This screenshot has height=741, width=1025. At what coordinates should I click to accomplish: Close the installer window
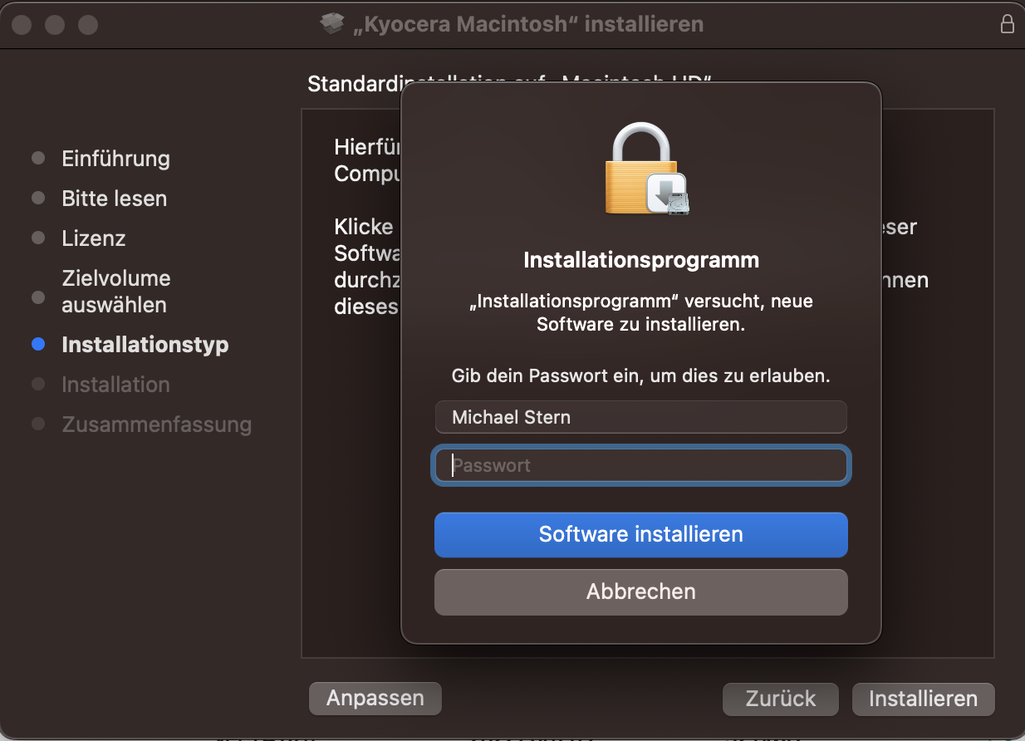pyautogui.click(x=22, y=25)
